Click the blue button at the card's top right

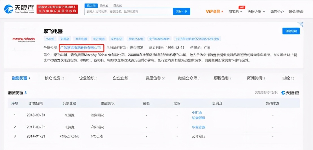[291, 31]
